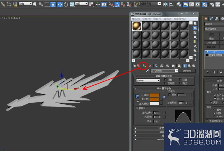
Task: Toggle the Backlight icon in the material editor
Action: (x=195, y=28)
